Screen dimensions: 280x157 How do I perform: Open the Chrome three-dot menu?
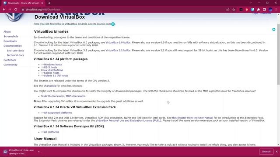[276, 10]
